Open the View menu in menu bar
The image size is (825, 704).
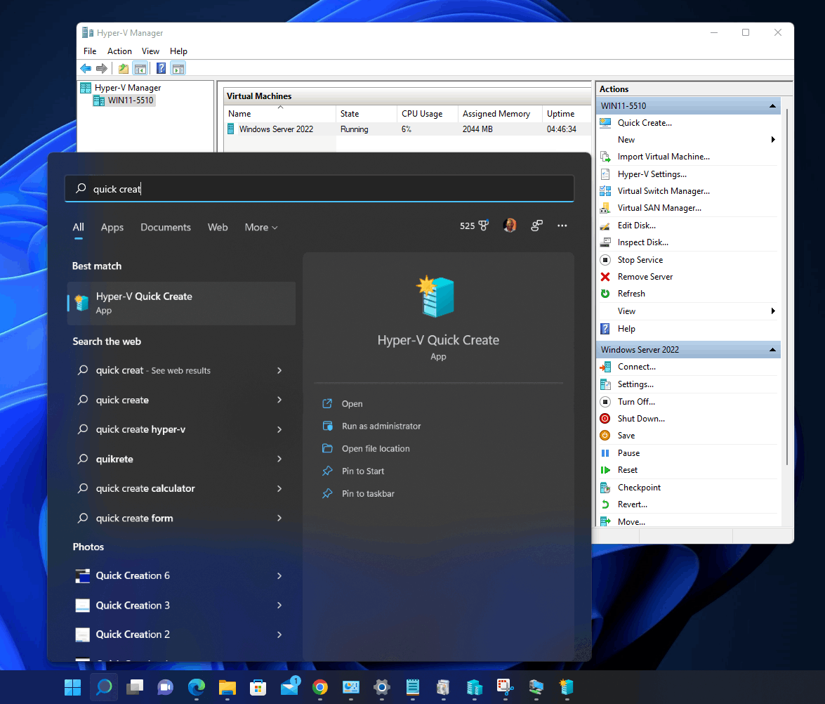coord(150,51)
